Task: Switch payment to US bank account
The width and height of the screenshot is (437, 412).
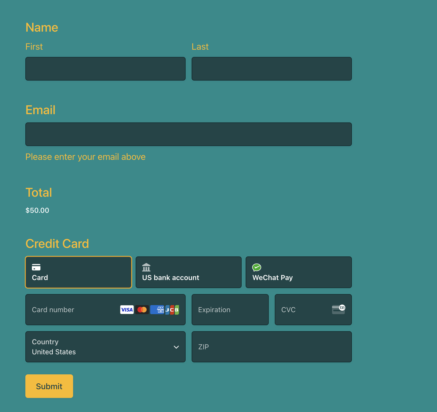Action: click(188, 272)
